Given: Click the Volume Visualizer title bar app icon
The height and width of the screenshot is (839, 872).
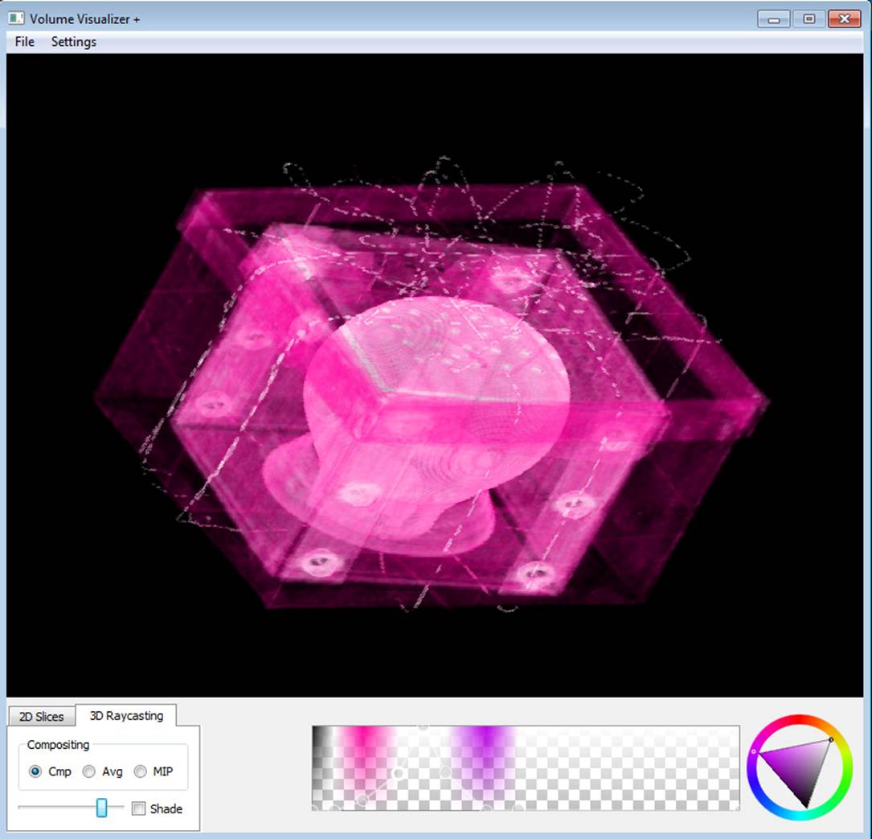Looking at the screenshot, I should click(x=16, y=19).
